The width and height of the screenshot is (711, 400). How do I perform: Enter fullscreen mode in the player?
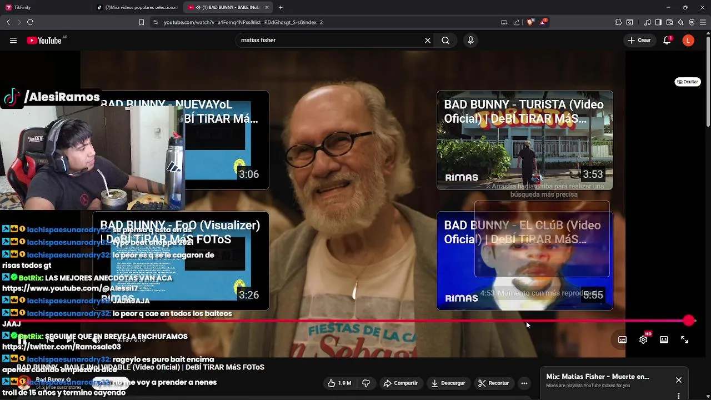pyautogui.click(x=685, y=339)
